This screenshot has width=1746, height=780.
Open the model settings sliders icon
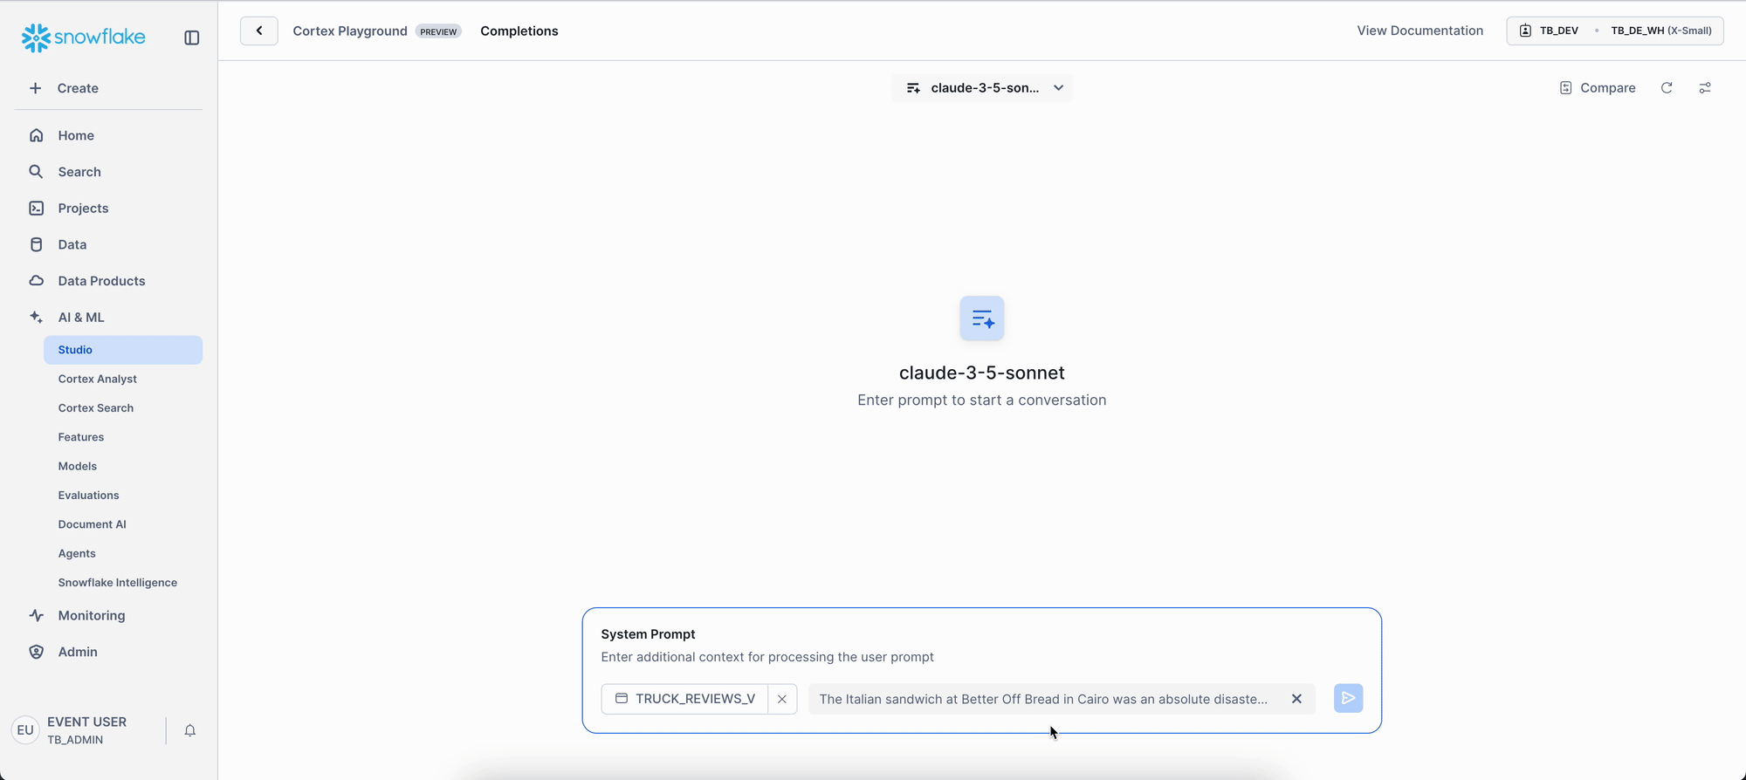[x=1705, y=88]
